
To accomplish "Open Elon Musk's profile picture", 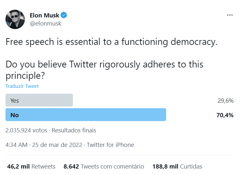I will pyautogui.click(x=15, y=19).
